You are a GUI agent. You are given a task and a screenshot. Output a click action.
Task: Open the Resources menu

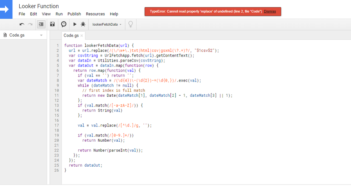coord(95,14)
